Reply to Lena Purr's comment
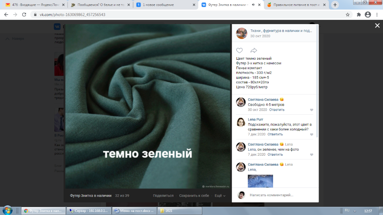This screenshot has height=215, width=383. (275, 134)
